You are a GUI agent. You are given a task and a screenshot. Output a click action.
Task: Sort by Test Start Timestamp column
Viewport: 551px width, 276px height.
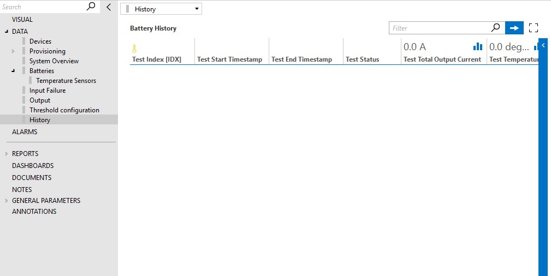coord(229,59)
